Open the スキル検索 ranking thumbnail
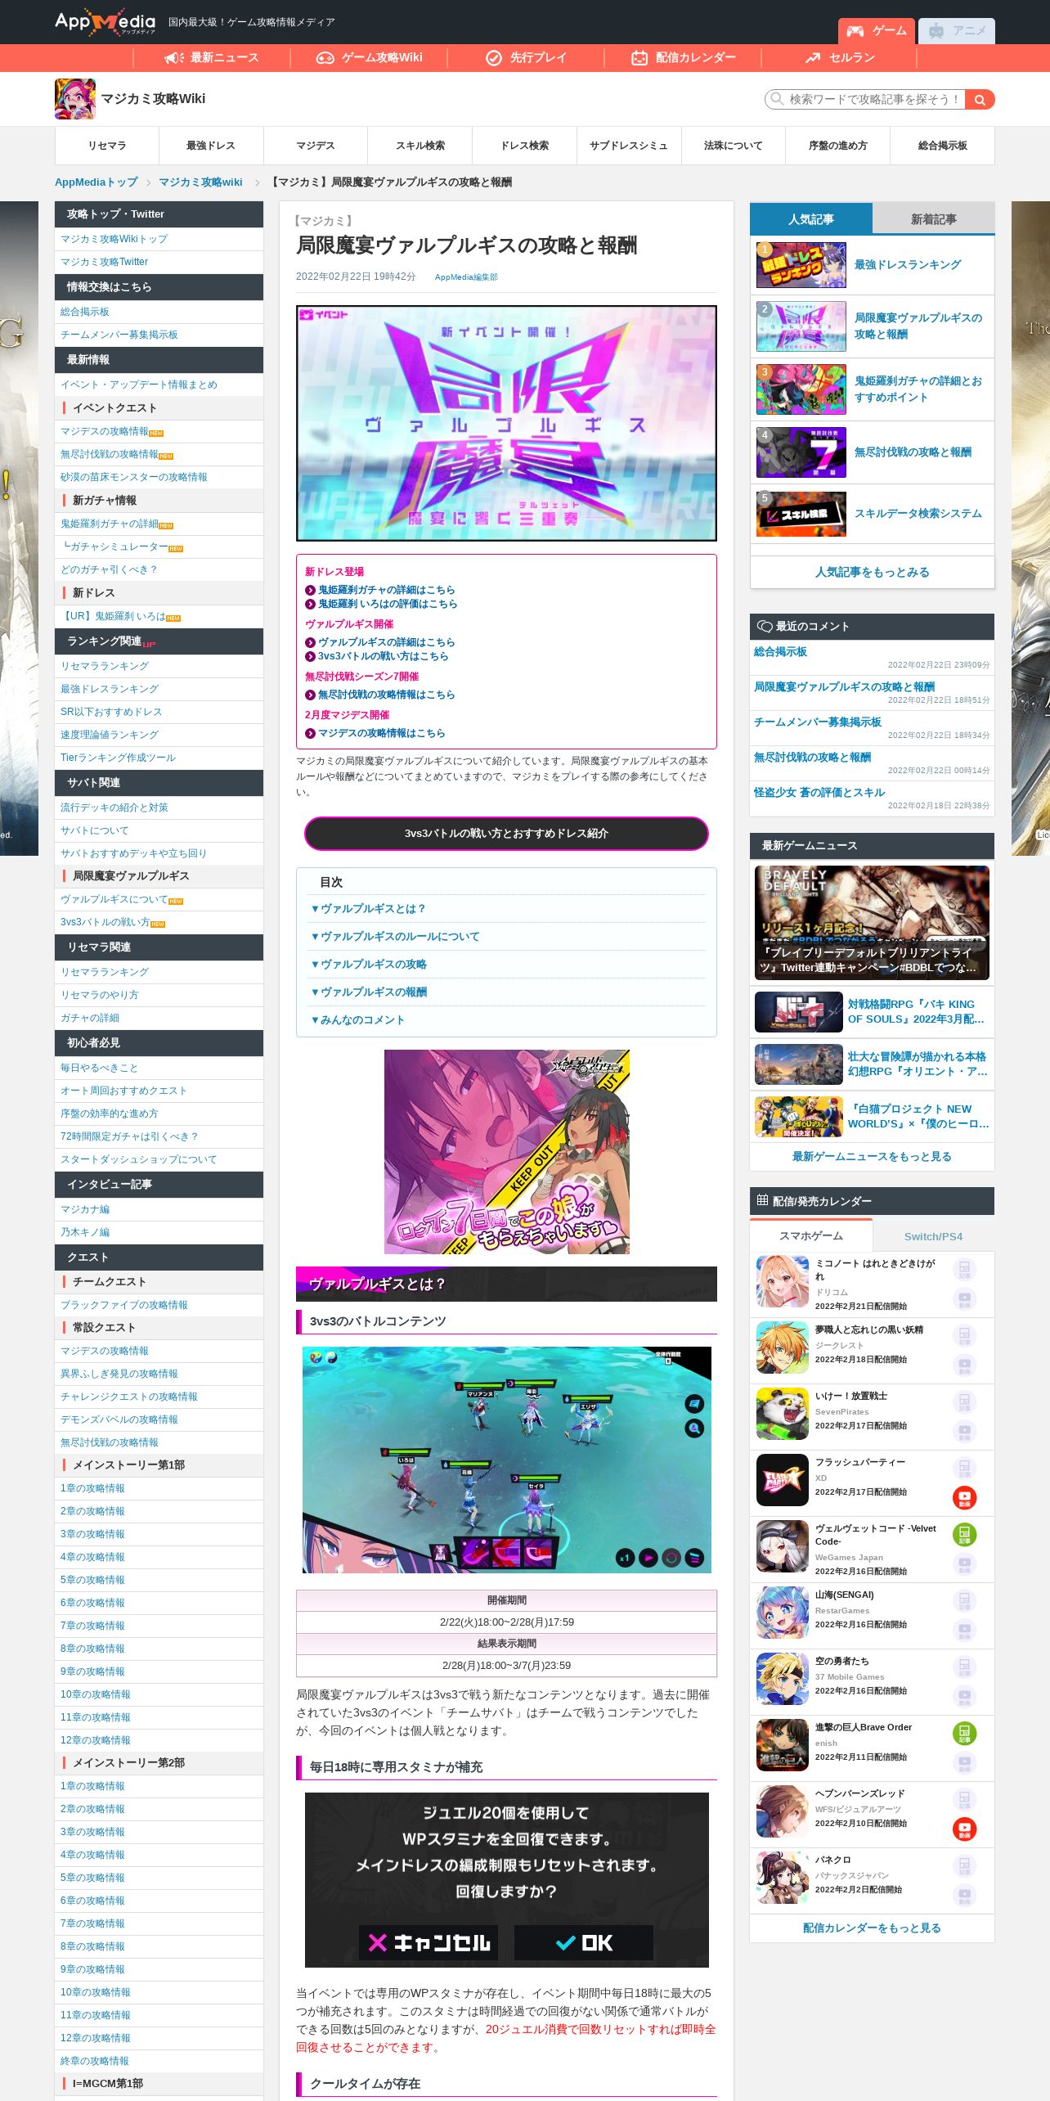 (801, 514)
